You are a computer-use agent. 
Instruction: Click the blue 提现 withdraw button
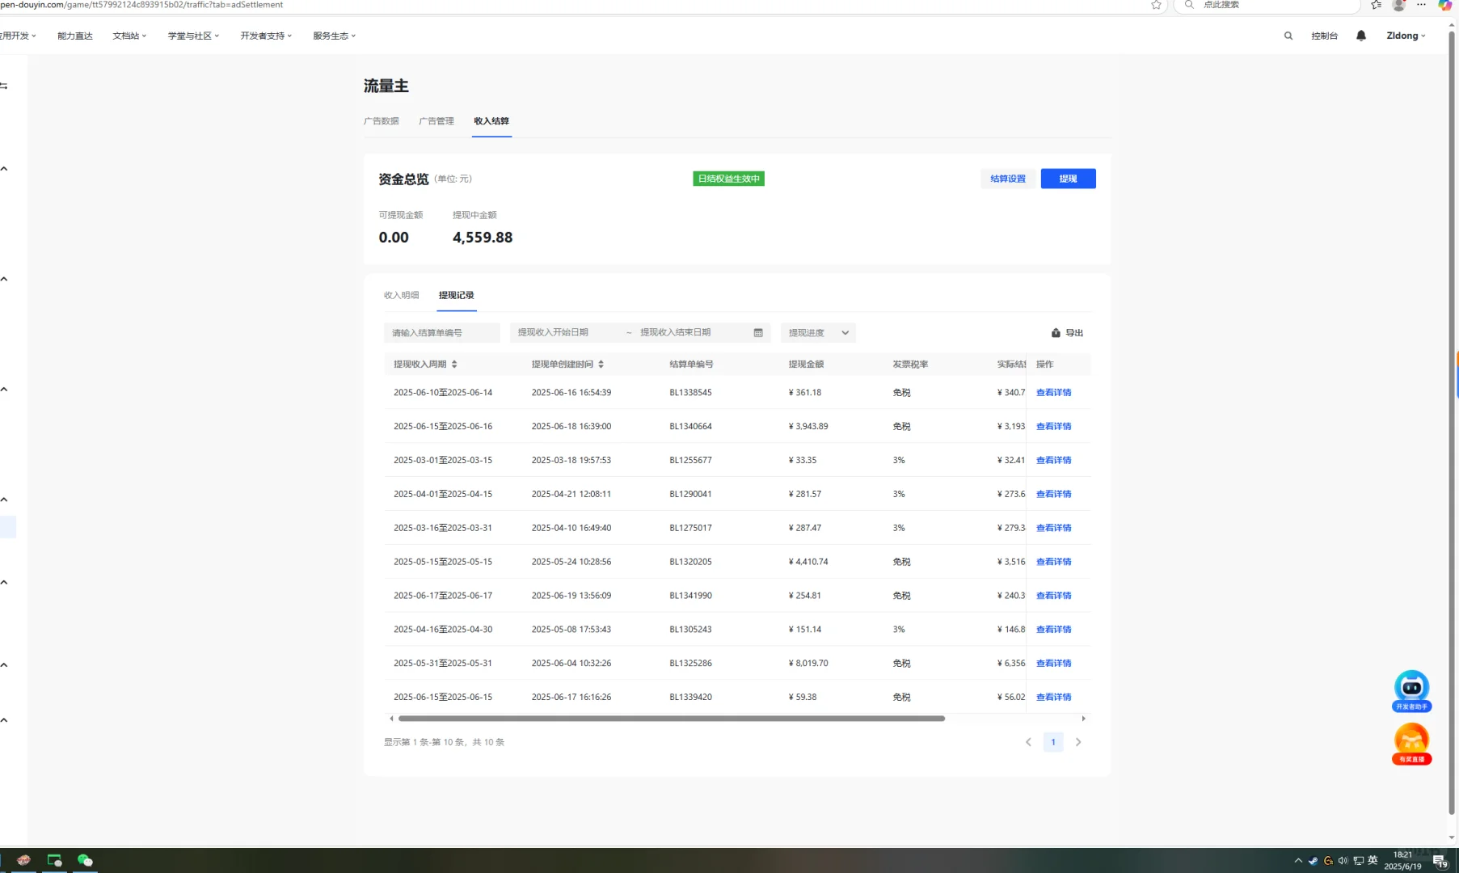click(1068, 179)
